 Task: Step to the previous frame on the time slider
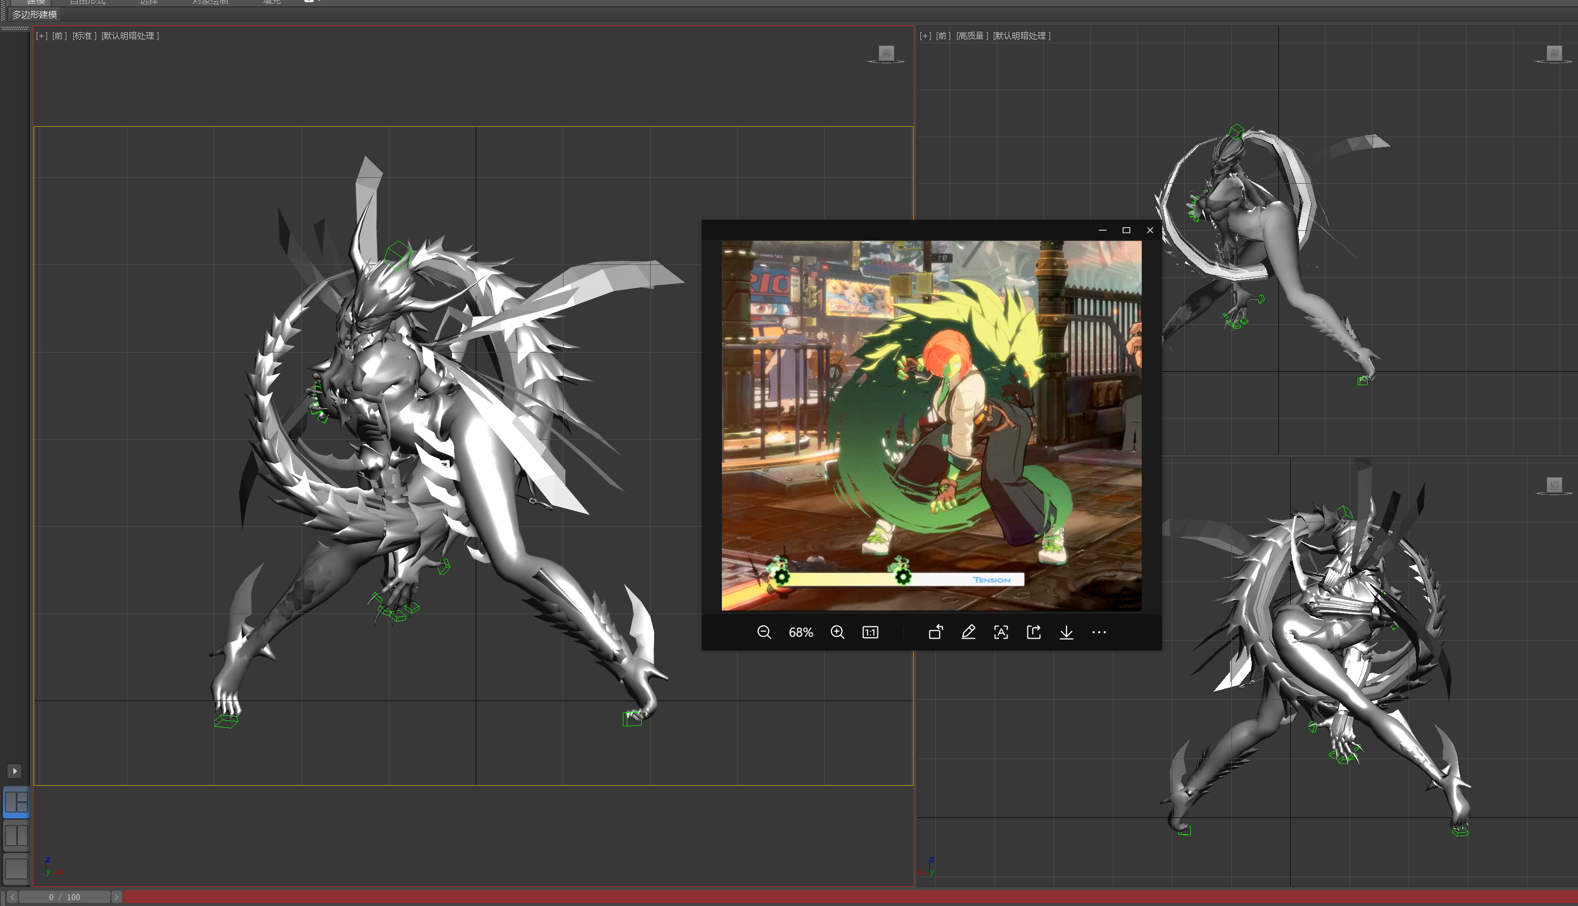[x=12, y=897]
